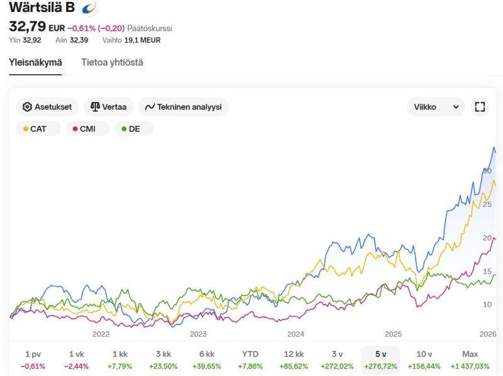The image size is (503, 376).
Task: Select the 1 pv time range
Action: 33,360
